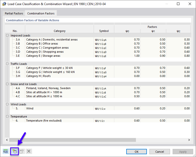Maximize the wizard window
This screenshot has width=196, height=157.
pos(178,4)
